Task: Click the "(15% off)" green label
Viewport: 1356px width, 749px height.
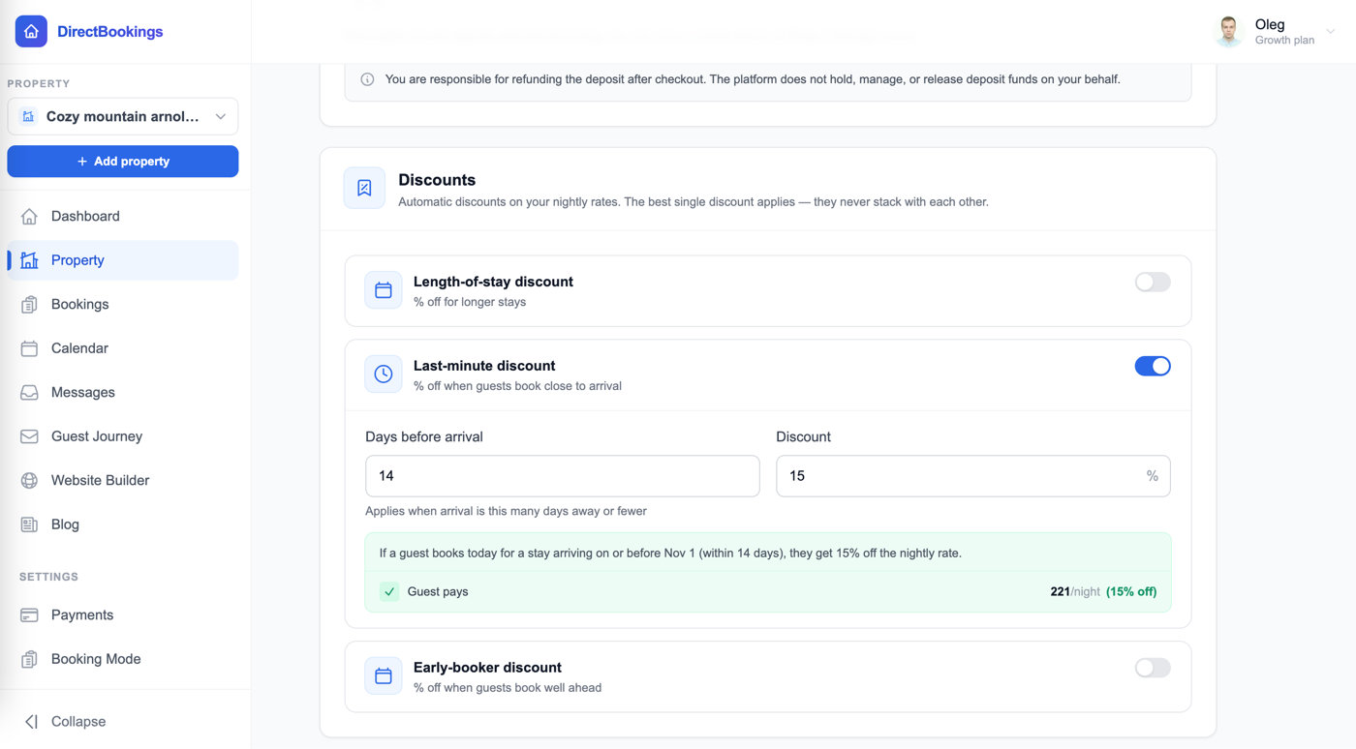Action: [1131, 591]
